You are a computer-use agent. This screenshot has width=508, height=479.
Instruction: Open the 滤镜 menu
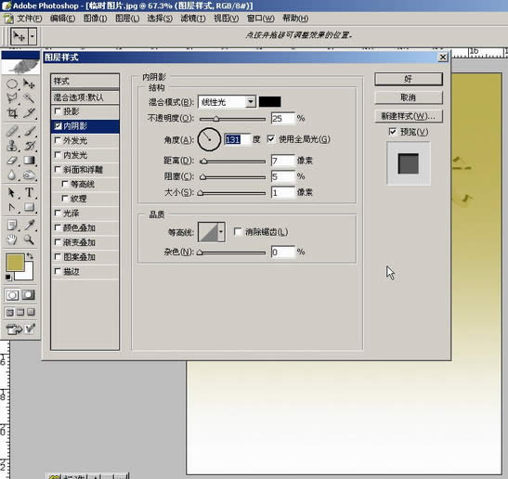tap(193, 19)
